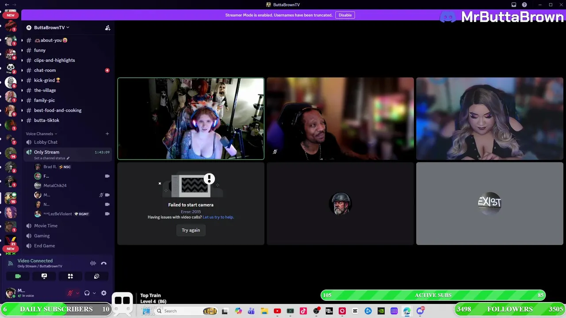Open Discord inbox icon in title bar
Image resolution: width=566 pixels, height=318 pixels.
[x=514, y=5]
